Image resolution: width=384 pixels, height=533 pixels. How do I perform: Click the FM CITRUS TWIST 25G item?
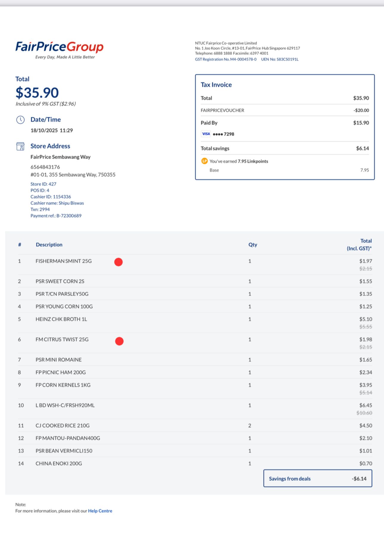[x=62, y=339]
